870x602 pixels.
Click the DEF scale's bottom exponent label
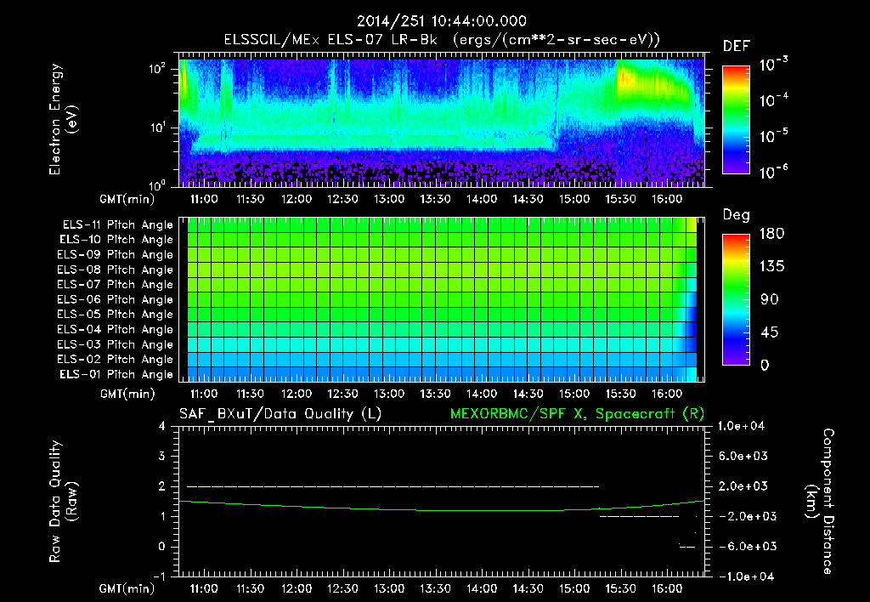pyautogui.click(x=773, y=172)
